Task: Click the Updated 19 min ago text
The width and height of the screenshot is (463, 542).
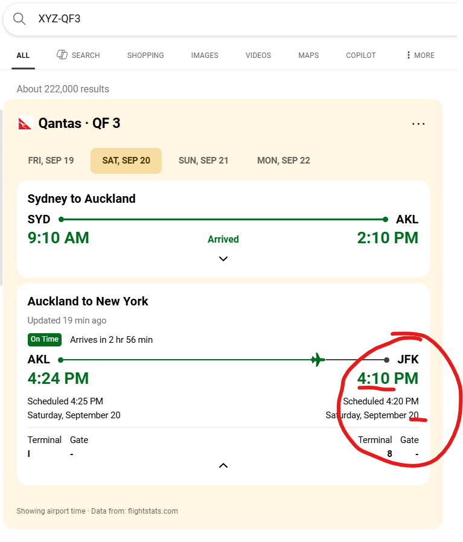Action: pos(67,320)
